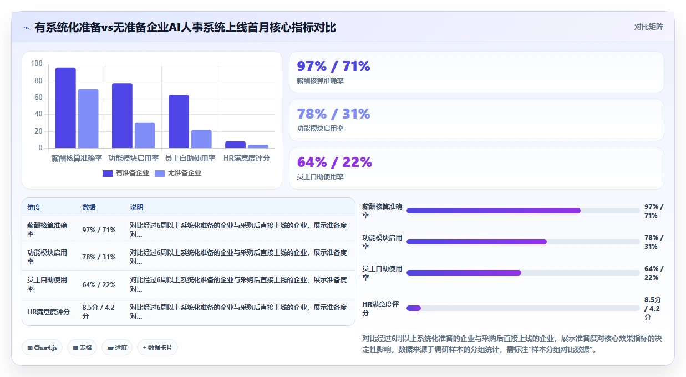686x377 pixels.
Task: Click the HR满意度评分 chart axis label
Action: pos(247,158)
